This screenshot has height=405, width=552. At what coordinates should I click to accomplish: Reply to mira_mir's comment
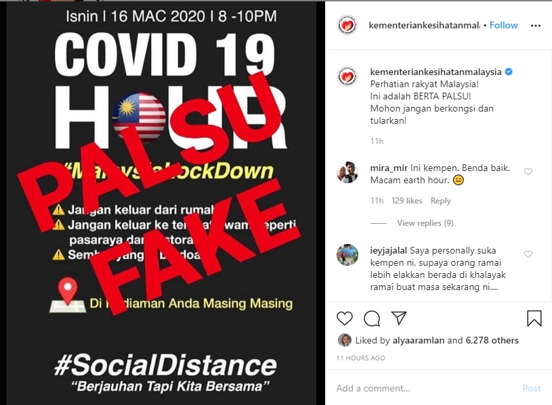pyautogui.click(x=440, y=201)
